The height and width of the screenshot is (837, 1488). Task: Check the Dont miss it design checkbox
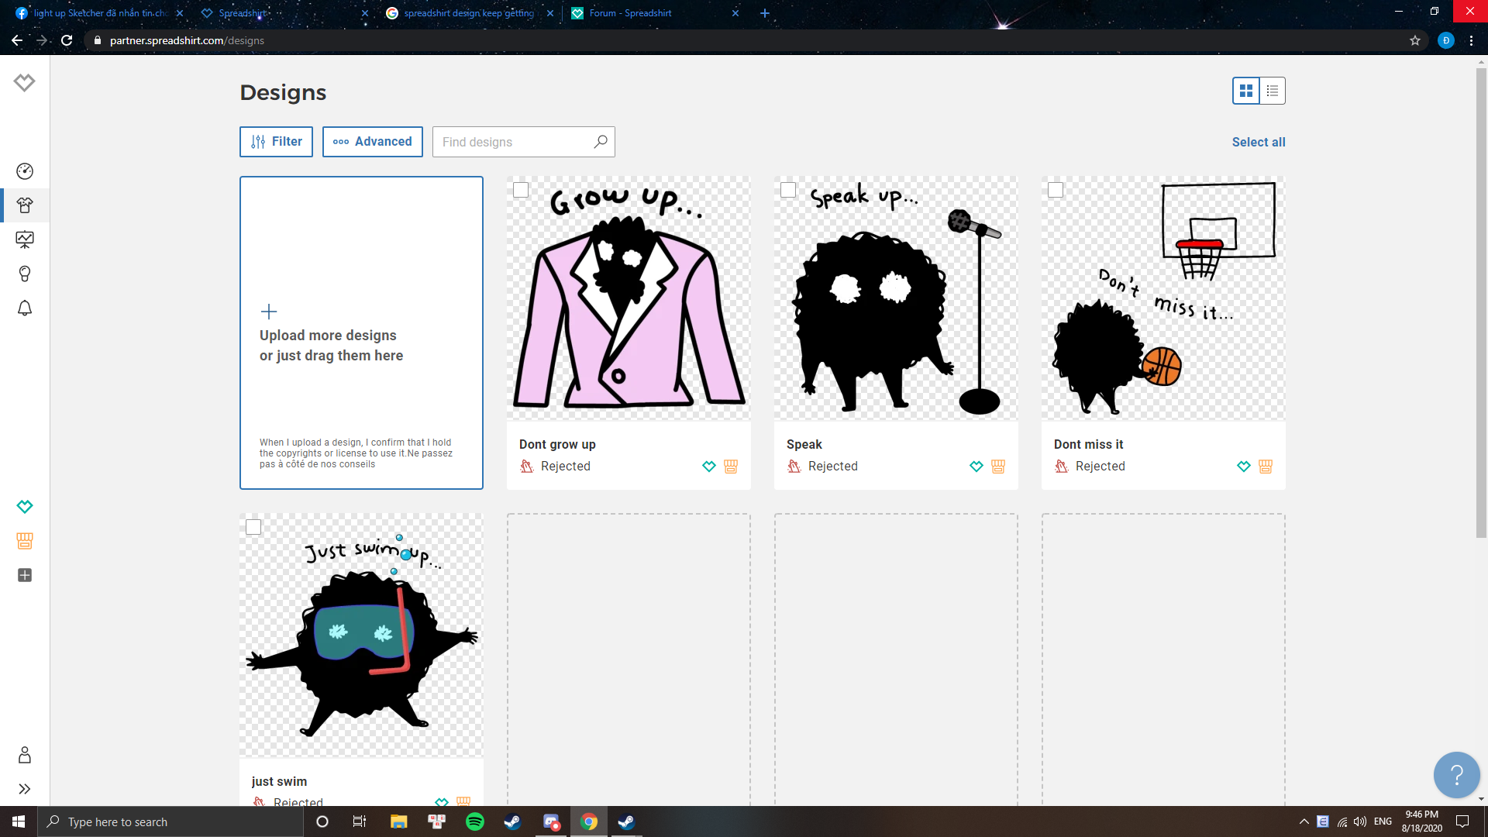(x=1056, y=190)
